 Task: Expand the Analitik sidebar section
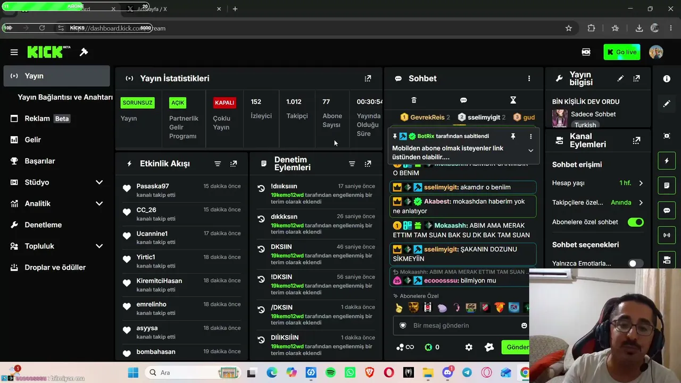coord(99,204)
